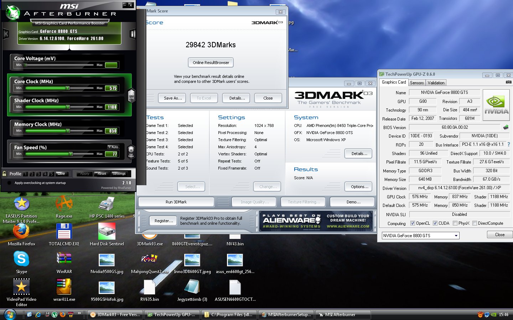This screenshot has width=513, height=320.
Task: Select Afterburner profile slot 3
Action: tap(39, 174)
